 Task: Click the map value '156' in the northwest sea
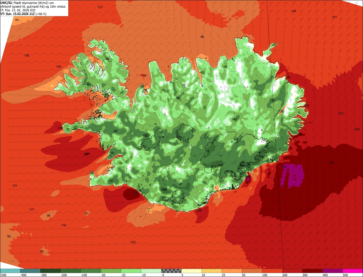27,56
